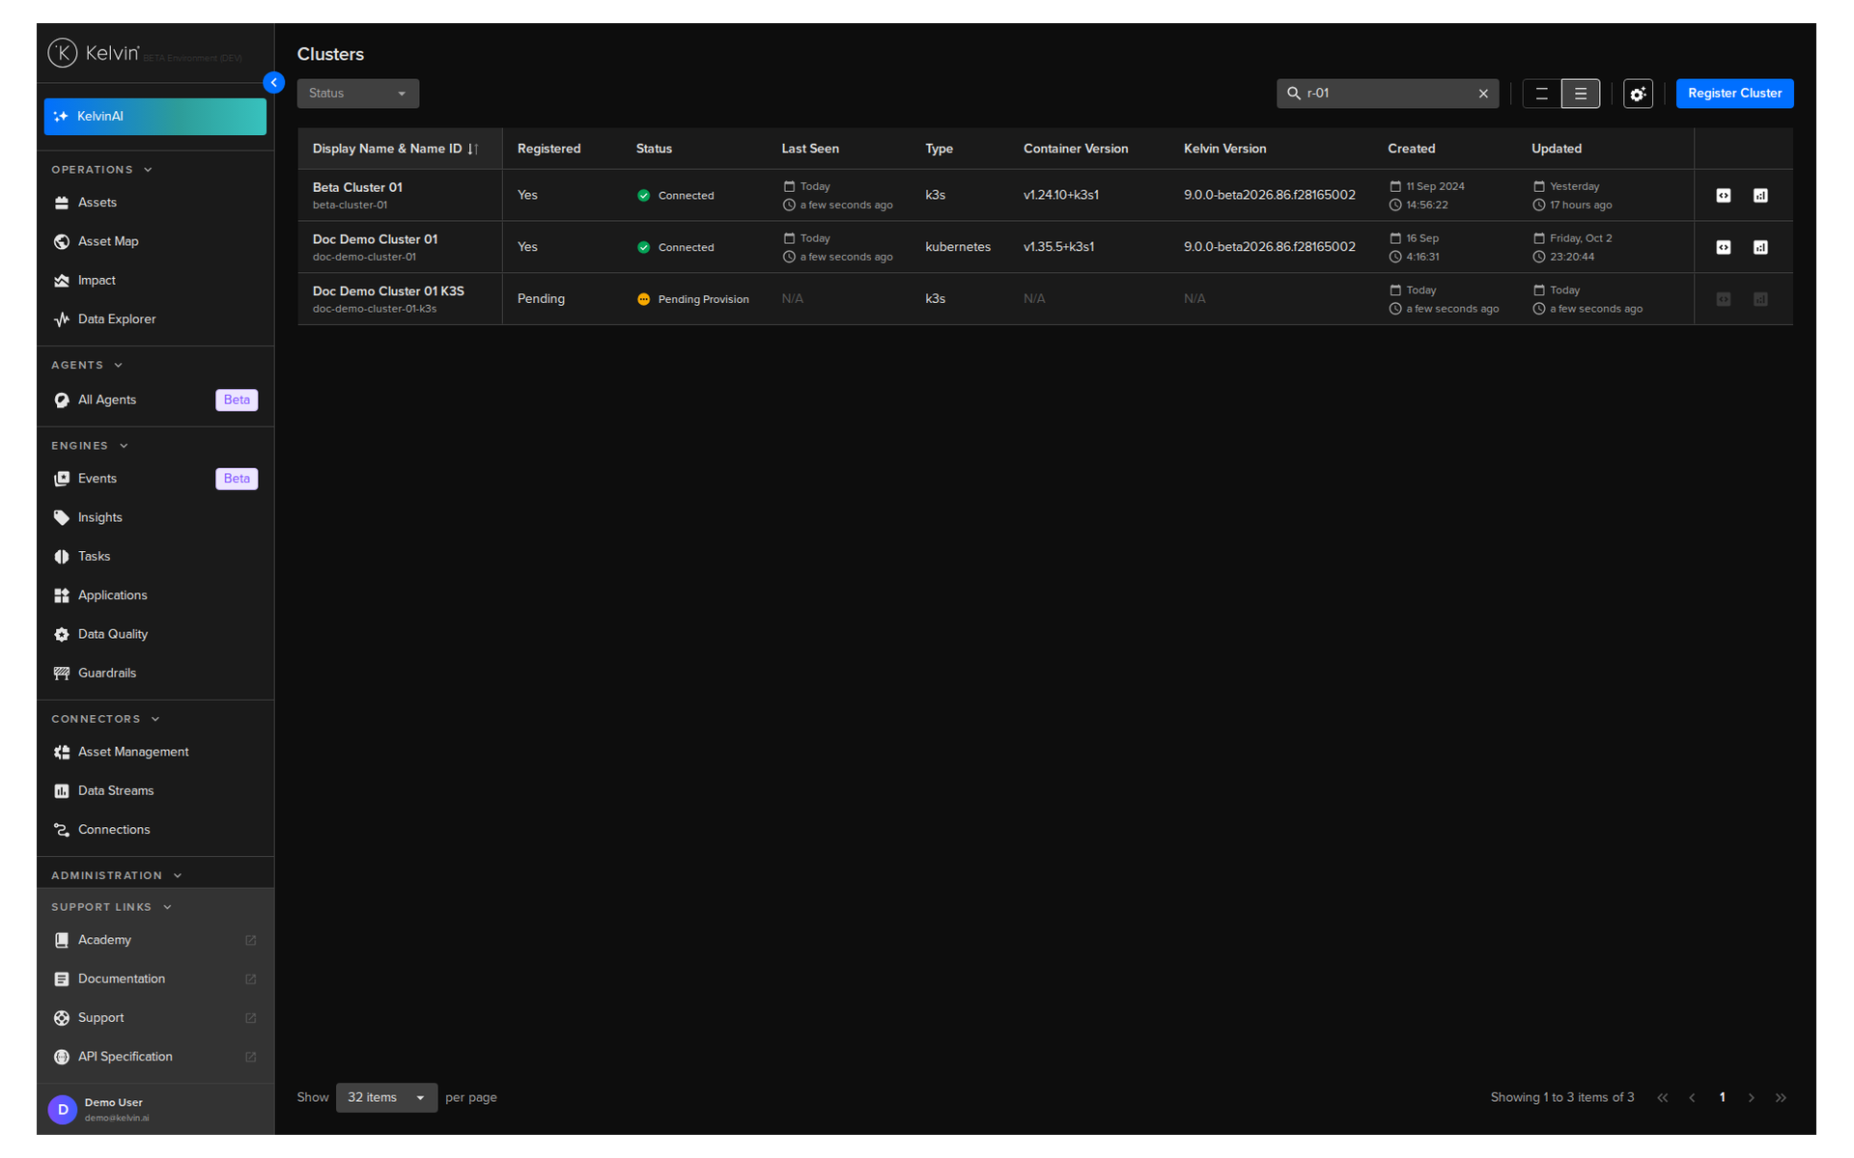Open the KelvinAI assistant button
Viewport: 1854px width, 1158px height.
[x=154, y=116]
